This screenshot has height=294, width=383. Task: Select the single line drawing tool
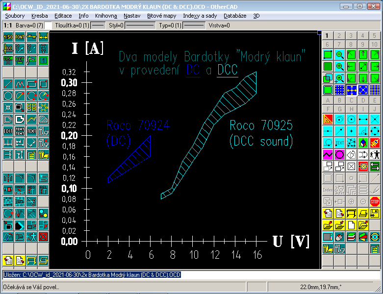[x=8, y=84]
